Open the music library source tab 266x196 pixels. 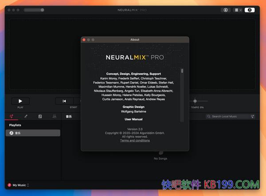(x=12, y=116)
